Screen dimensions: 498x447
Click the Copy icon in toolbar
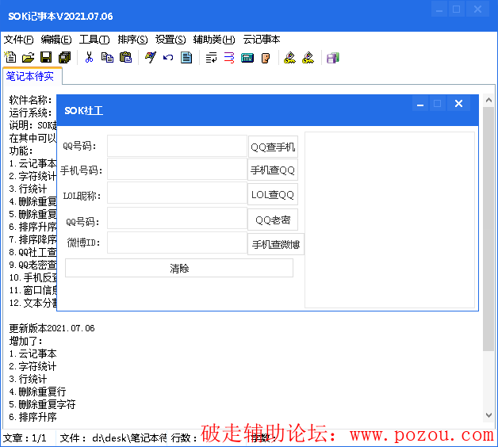(107, 58)
